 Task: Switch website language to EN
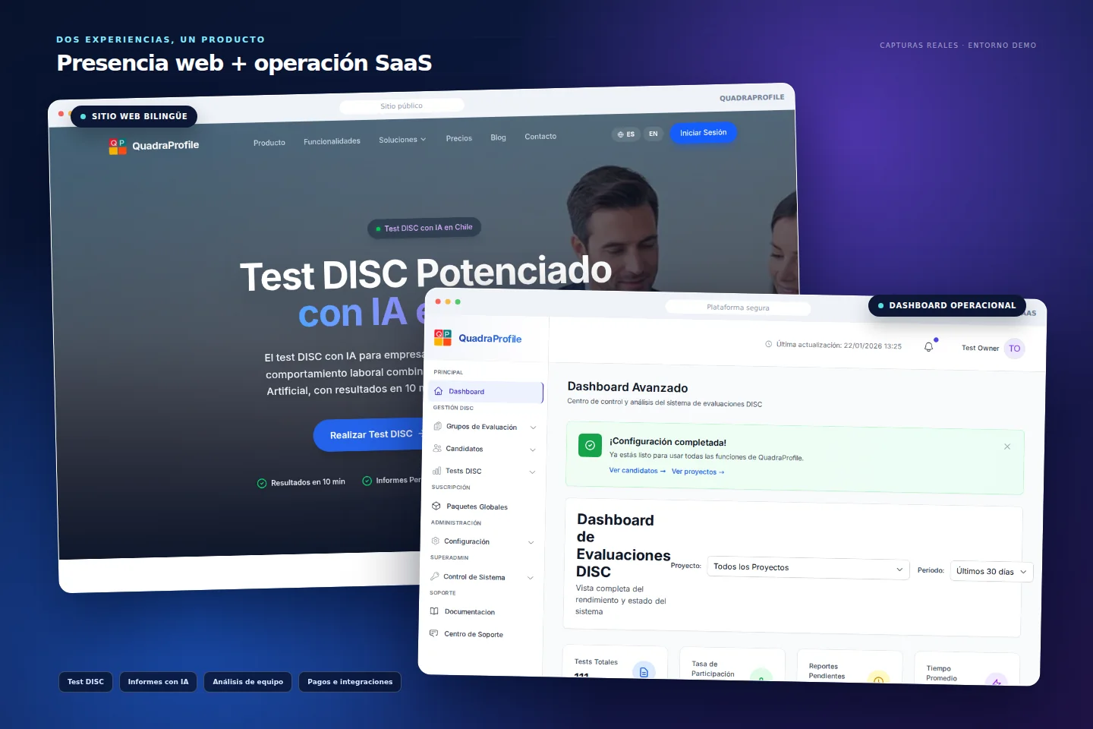pos(654,134)
